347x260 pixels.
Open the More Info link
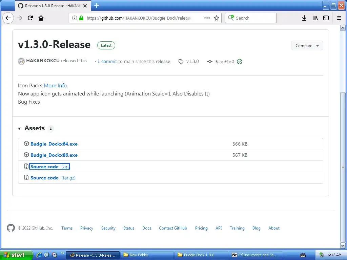click(55, 86)
